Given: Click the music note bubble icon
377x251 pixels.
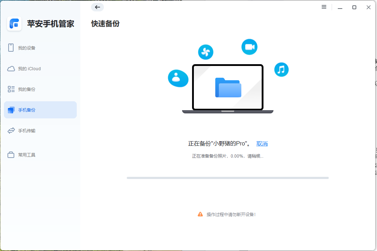Looking at the screenshot, I should click(281, 70).
